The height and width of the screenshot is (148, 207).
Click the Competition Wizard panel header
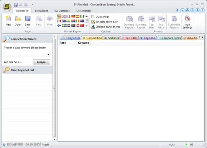28,39
